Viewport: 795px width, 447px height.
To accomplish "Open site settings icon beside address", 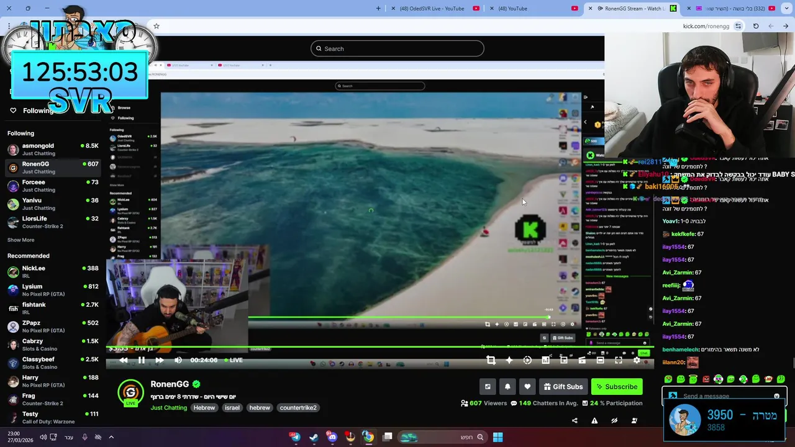I will coord(738,26).
